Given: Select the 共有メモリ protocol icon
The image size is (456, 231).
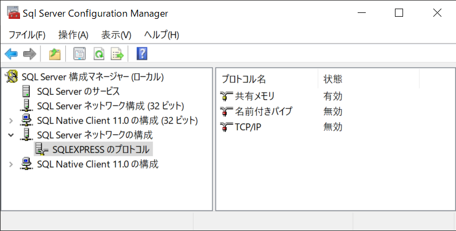Looking at the screenshot, I should tap(226, 97).
